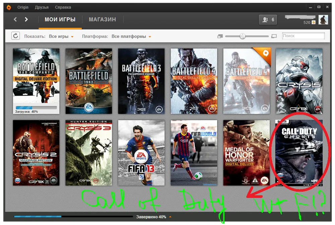Go forward with the right arrow
The height and width of the screenshot is (225, 335).
tap(26, 19)
